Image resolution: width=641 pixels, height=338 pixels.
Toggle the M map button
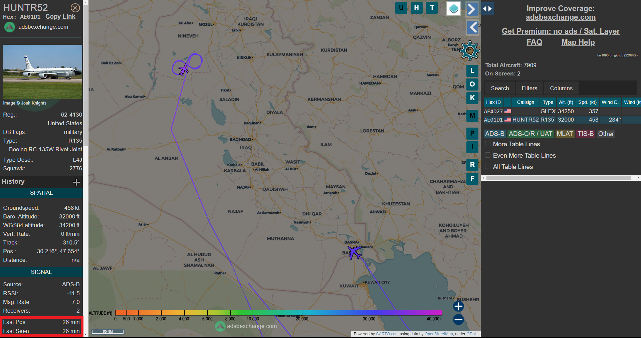[x=472, y=116]
